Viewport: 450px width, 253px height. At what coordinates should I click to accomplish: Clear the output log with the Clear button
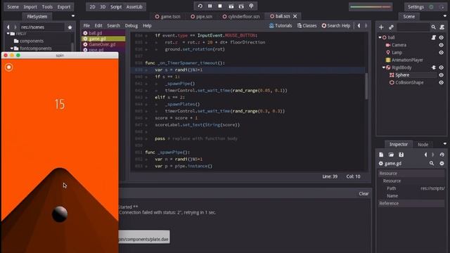coord(364,194)
